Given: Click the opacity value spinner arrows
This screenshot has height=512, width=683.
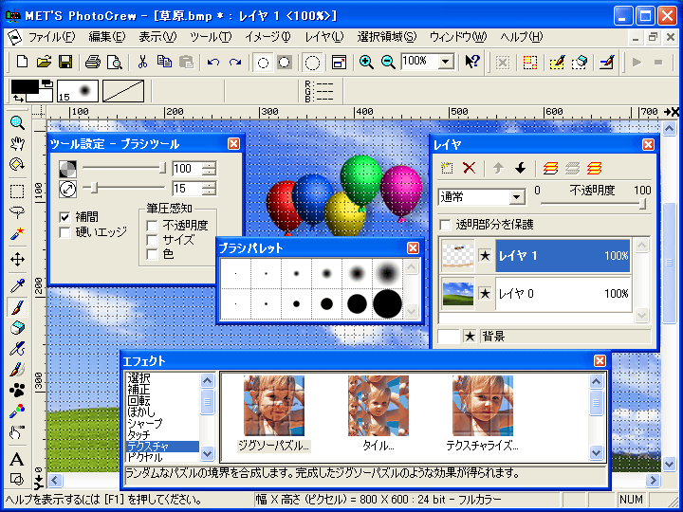Looking at the screenshot, I should (209, 169).
